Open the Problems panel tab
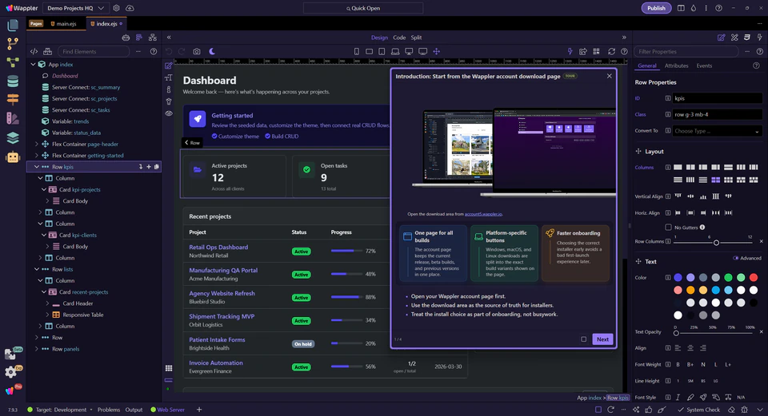Viewport: 768px width, 416px height. (109, 410)
